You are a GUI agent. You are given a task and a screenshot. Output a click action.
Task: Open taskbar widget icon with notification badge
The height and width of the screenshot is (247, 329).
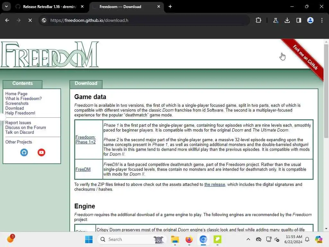pyautogui.click(x=11, y=239)
